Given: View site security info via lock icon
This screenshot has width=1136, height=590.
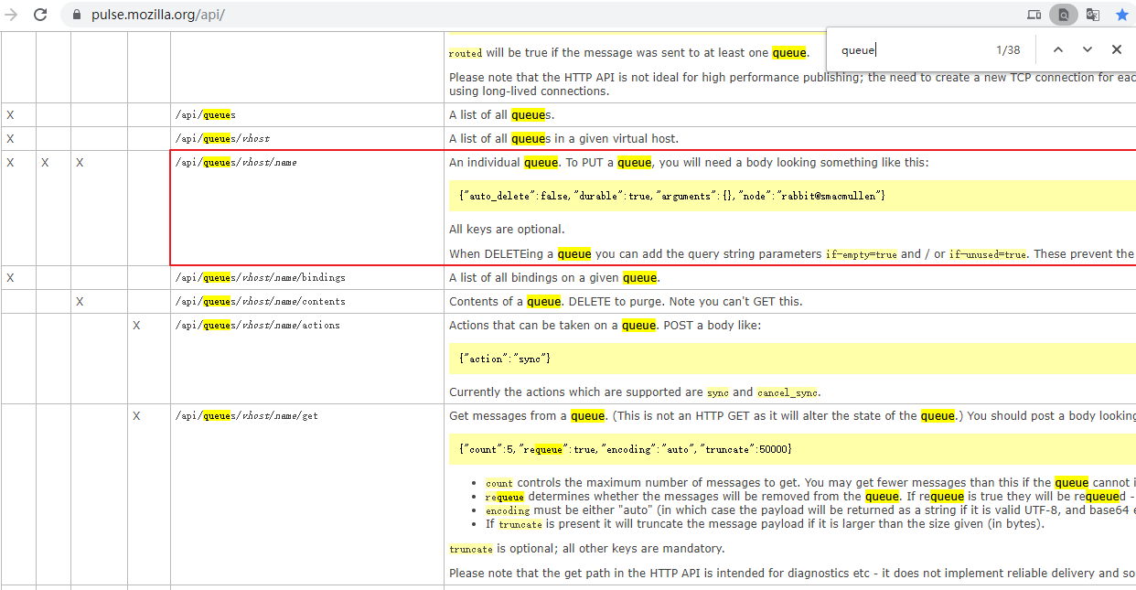Looking at the screenshot, I should pos(76,15).
